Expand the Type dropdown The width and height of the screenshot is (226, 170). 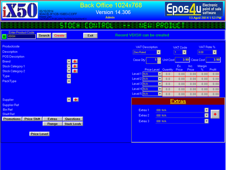click(69, 76)
